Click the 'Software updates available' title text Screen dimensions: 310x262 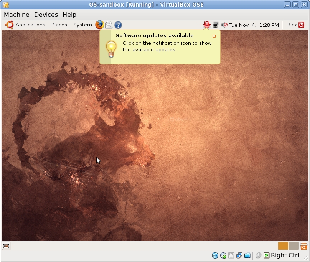155,36
